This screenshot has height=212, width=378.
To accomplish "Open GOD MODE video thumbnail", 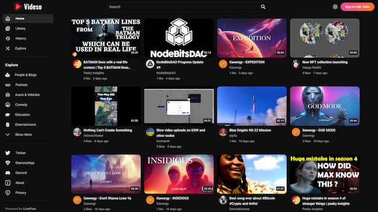I will 324,106.
